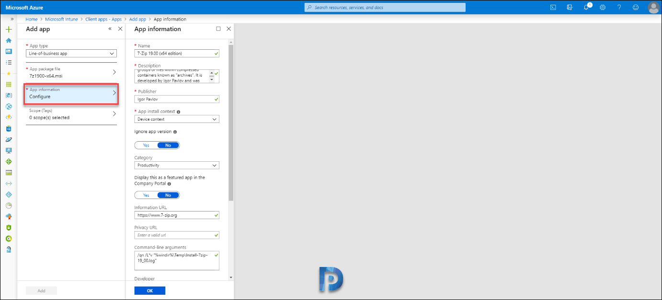Close the Add app blade
Image resolution: width=662 pixels, height=300 pixels.
(120, 29)
